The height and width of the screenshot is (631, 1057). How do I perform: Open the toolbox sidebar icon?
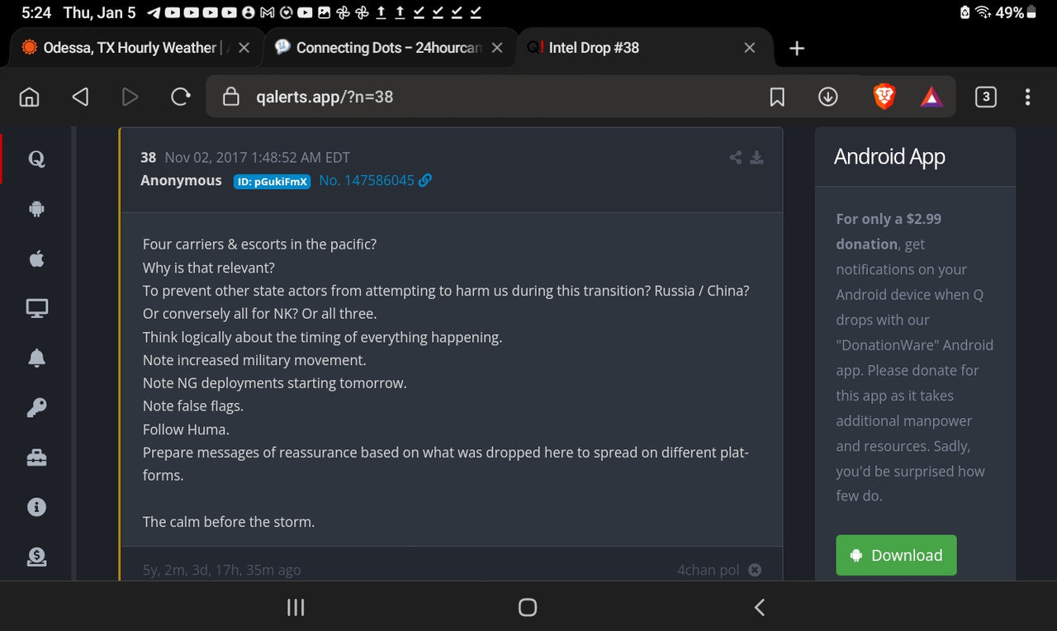(36, 457)
